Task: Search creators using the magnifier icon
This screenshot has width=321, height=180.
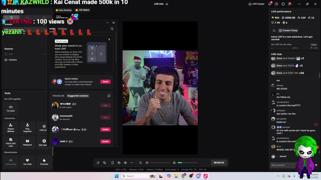Action: [112, 29]
